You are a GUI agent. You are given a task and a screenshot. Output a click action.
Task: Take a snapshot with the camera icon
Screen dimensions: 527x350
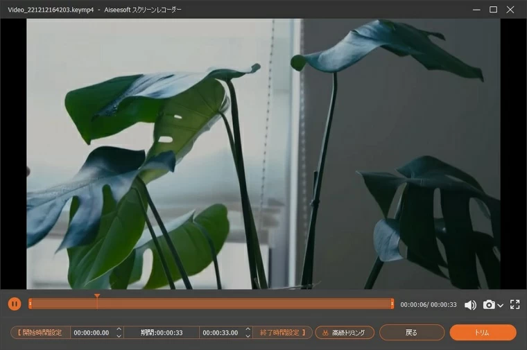click(489, 305)
